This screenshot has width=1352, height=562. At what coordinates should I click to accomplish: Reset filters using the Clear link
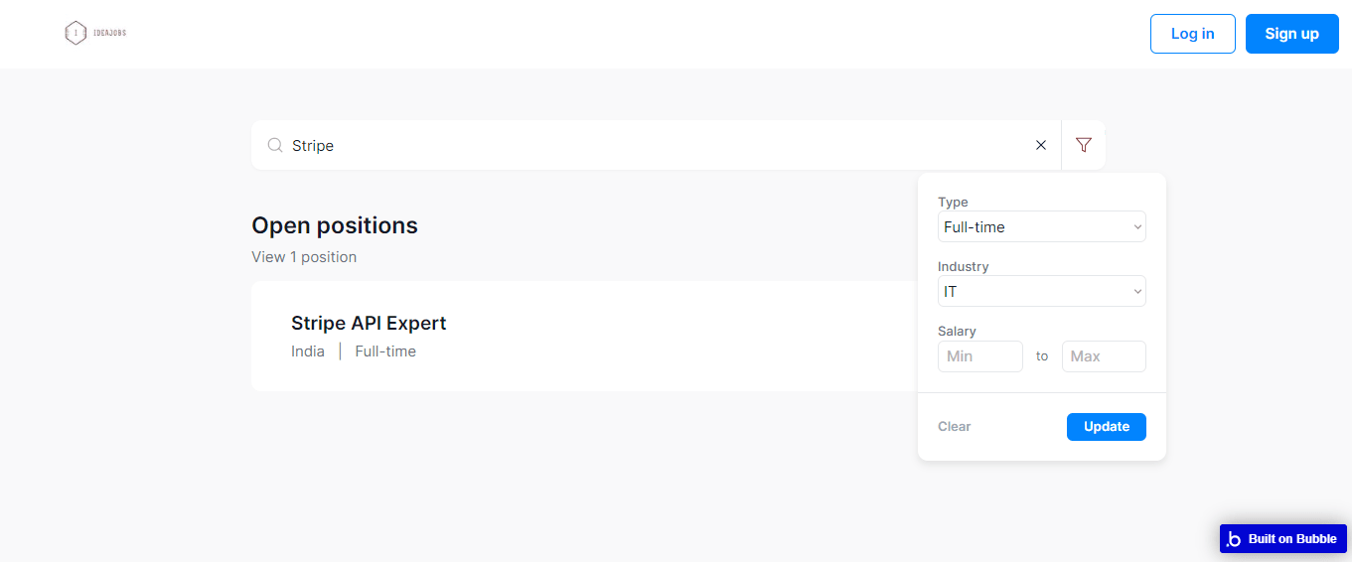tap(955, 427)
